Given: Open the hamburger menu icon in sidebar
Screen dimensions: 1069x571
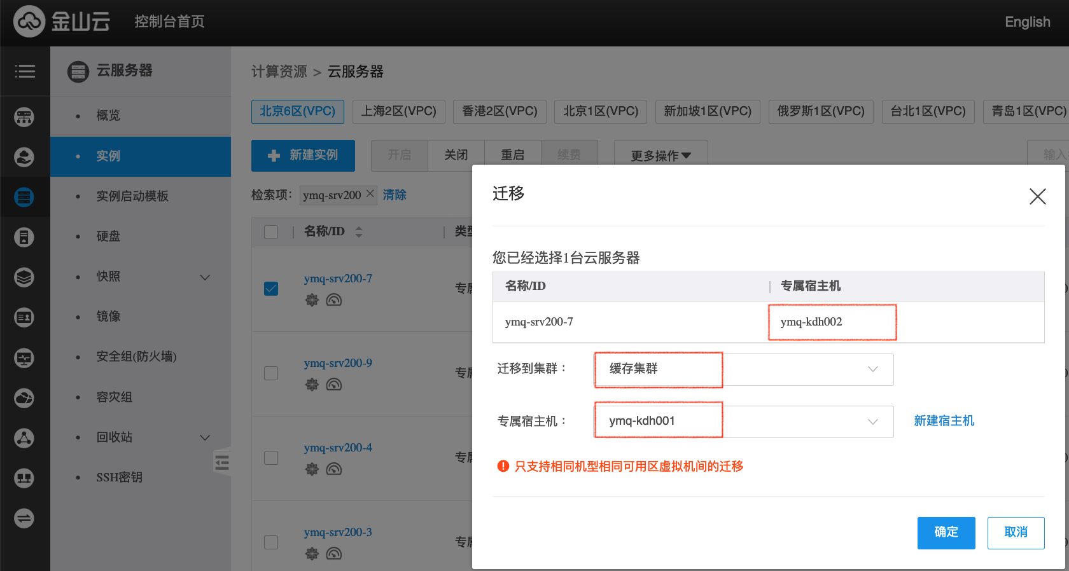Looking at the screenshot, I should [25, 71].
